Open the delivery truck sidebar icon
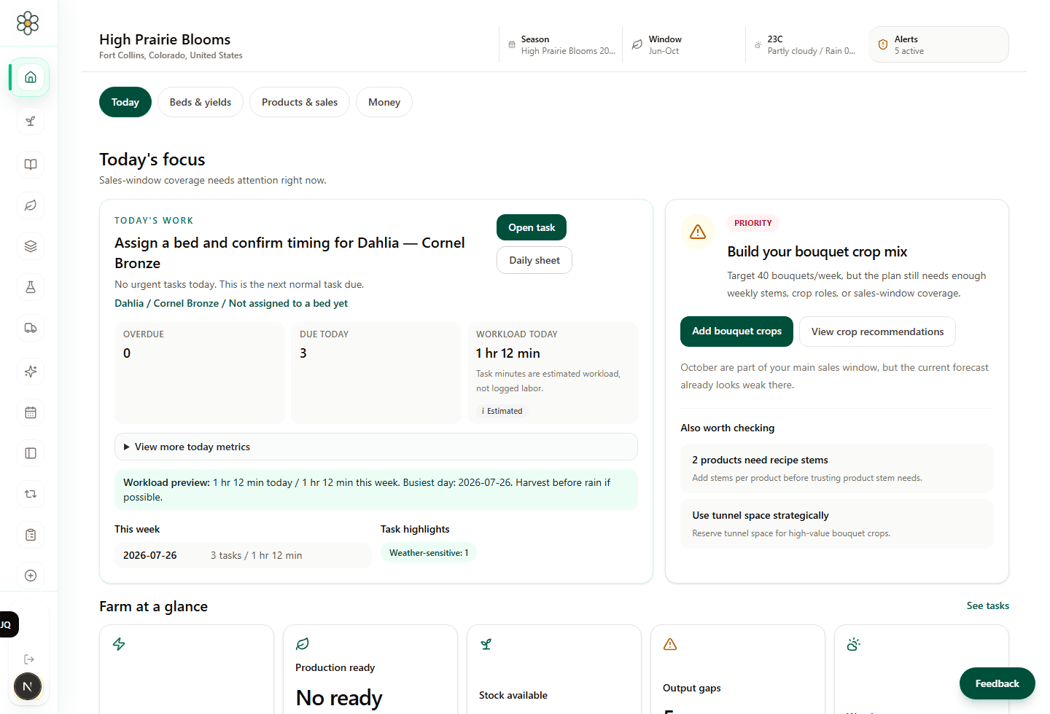 click(31, 328)
